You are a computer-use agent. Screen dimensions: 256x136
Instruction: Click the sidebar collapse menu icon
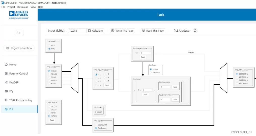coord(19,33)
